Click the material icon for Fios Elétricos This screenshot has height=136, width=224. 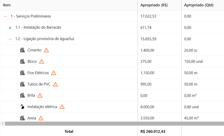pyautogui.click(x=22, y=73)
